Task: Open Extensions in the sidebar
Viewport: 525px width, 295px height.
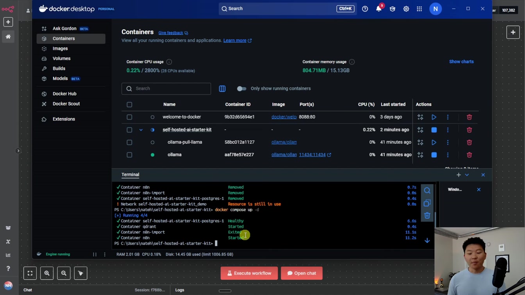Action: coord(63,119)
